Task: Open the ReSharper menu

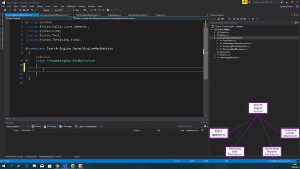Action: (71, 6)
